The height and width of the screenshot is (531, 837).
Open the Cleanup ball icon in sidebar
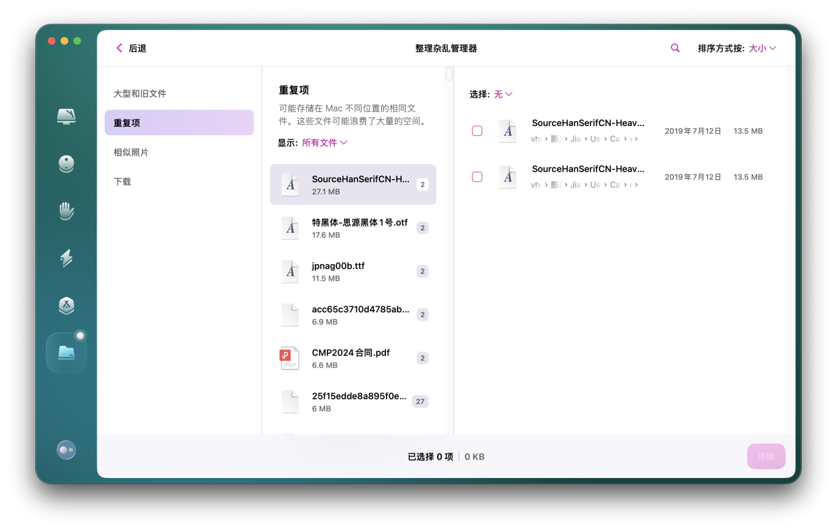coord(66,164)
